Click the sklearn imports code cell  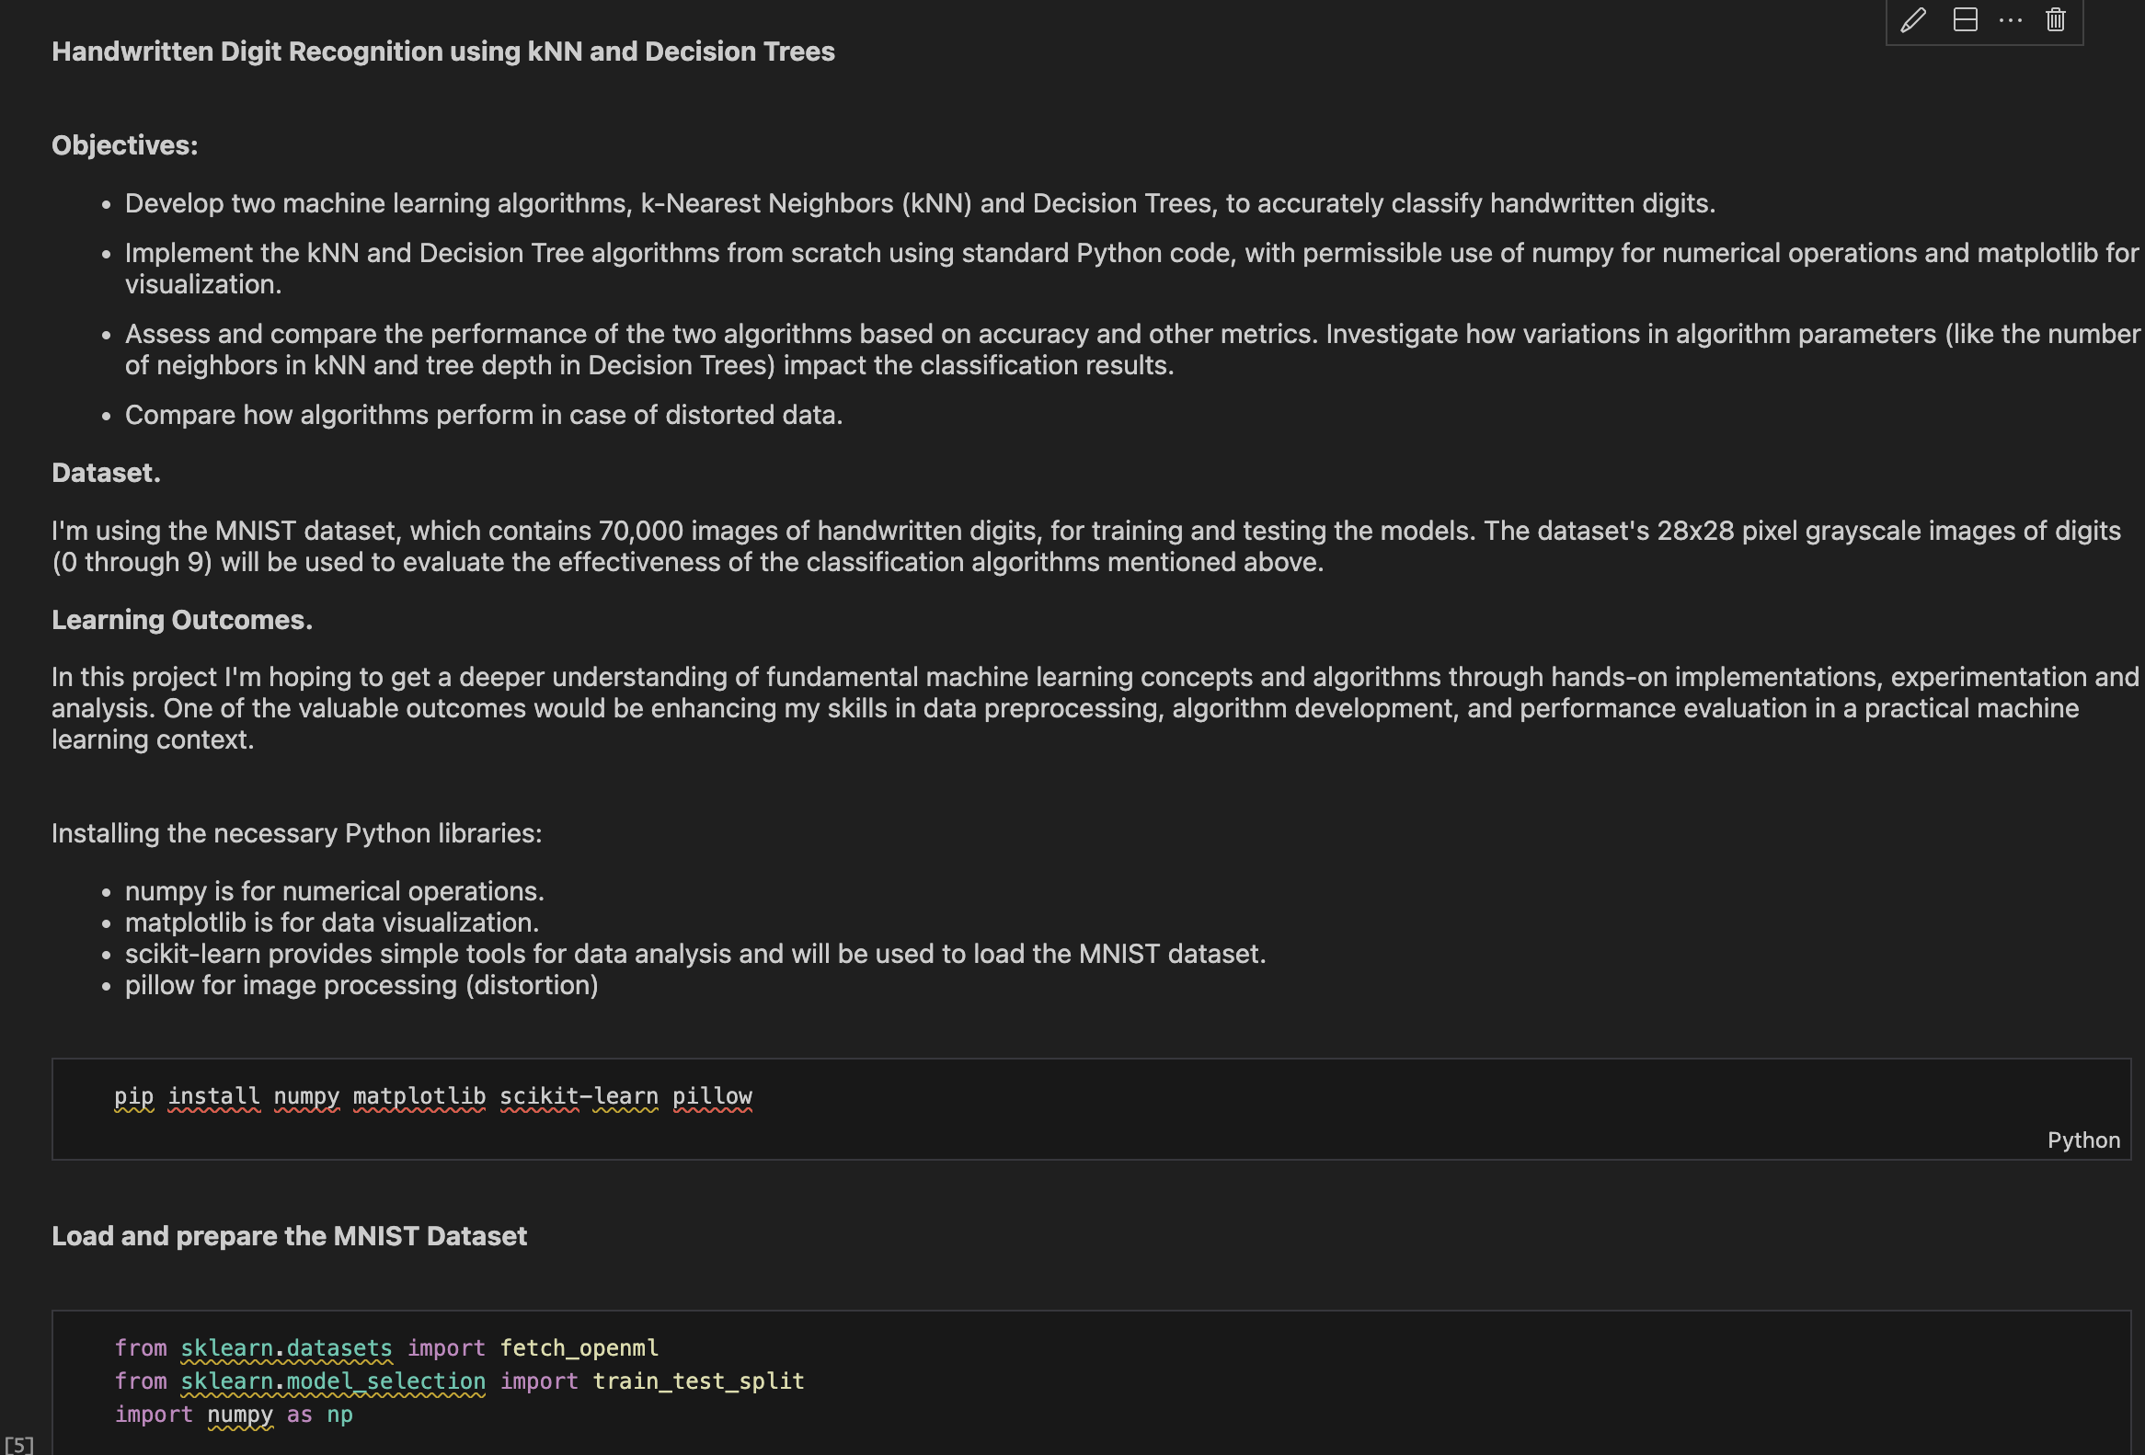click(1091, 1382)
